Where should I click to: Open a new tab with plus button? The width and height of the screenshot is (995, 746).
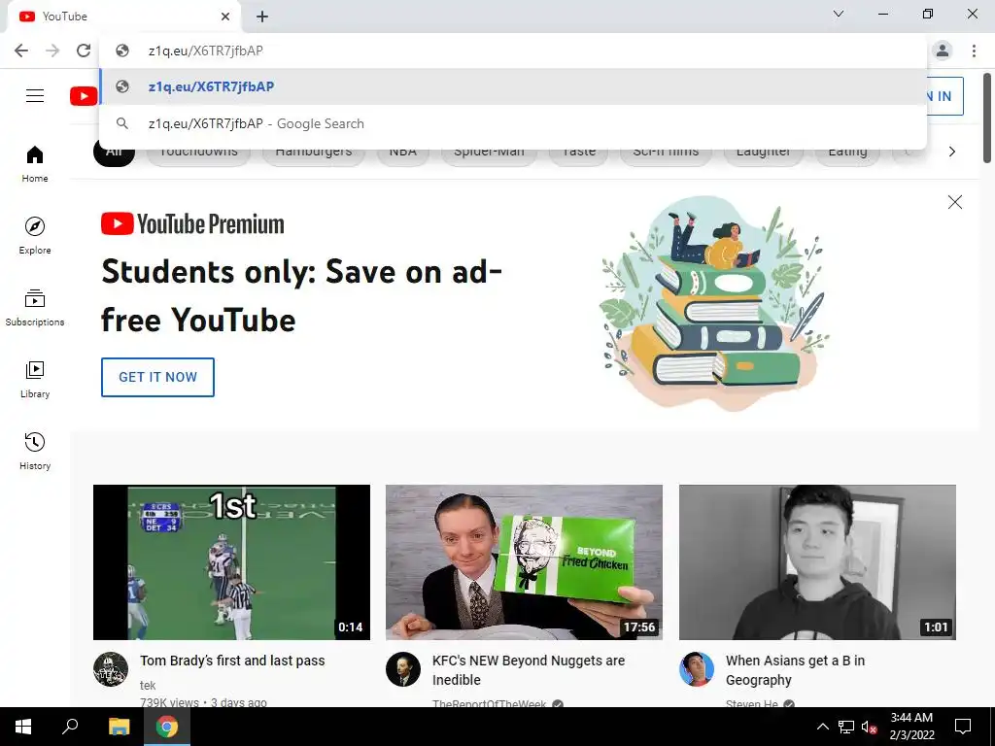[262, 17]
